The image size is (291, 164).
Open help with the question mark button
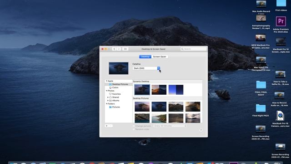point(201,130)
